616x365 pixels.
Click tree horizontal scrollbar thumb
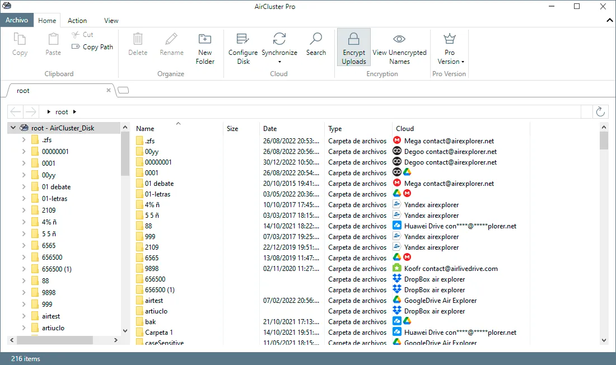(55, 340)
